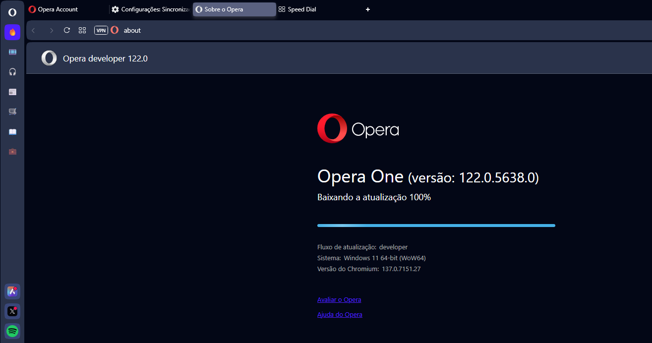Go back to the previous page

coord(33,30)
